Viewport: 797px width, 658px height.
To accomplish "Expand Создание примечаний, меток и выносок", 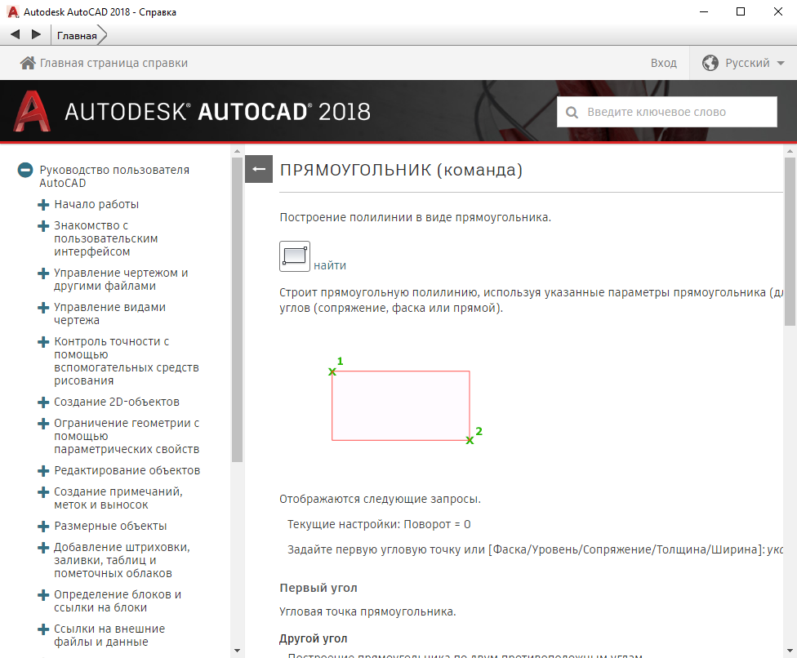I will pos(44,491).
